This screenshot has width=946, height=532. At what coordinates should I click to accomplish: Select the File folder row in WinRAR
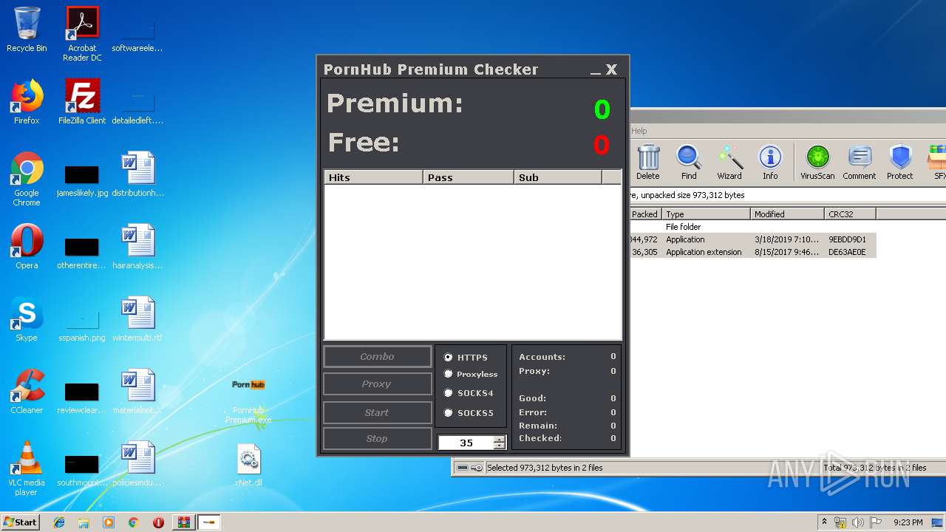[752, 227]
